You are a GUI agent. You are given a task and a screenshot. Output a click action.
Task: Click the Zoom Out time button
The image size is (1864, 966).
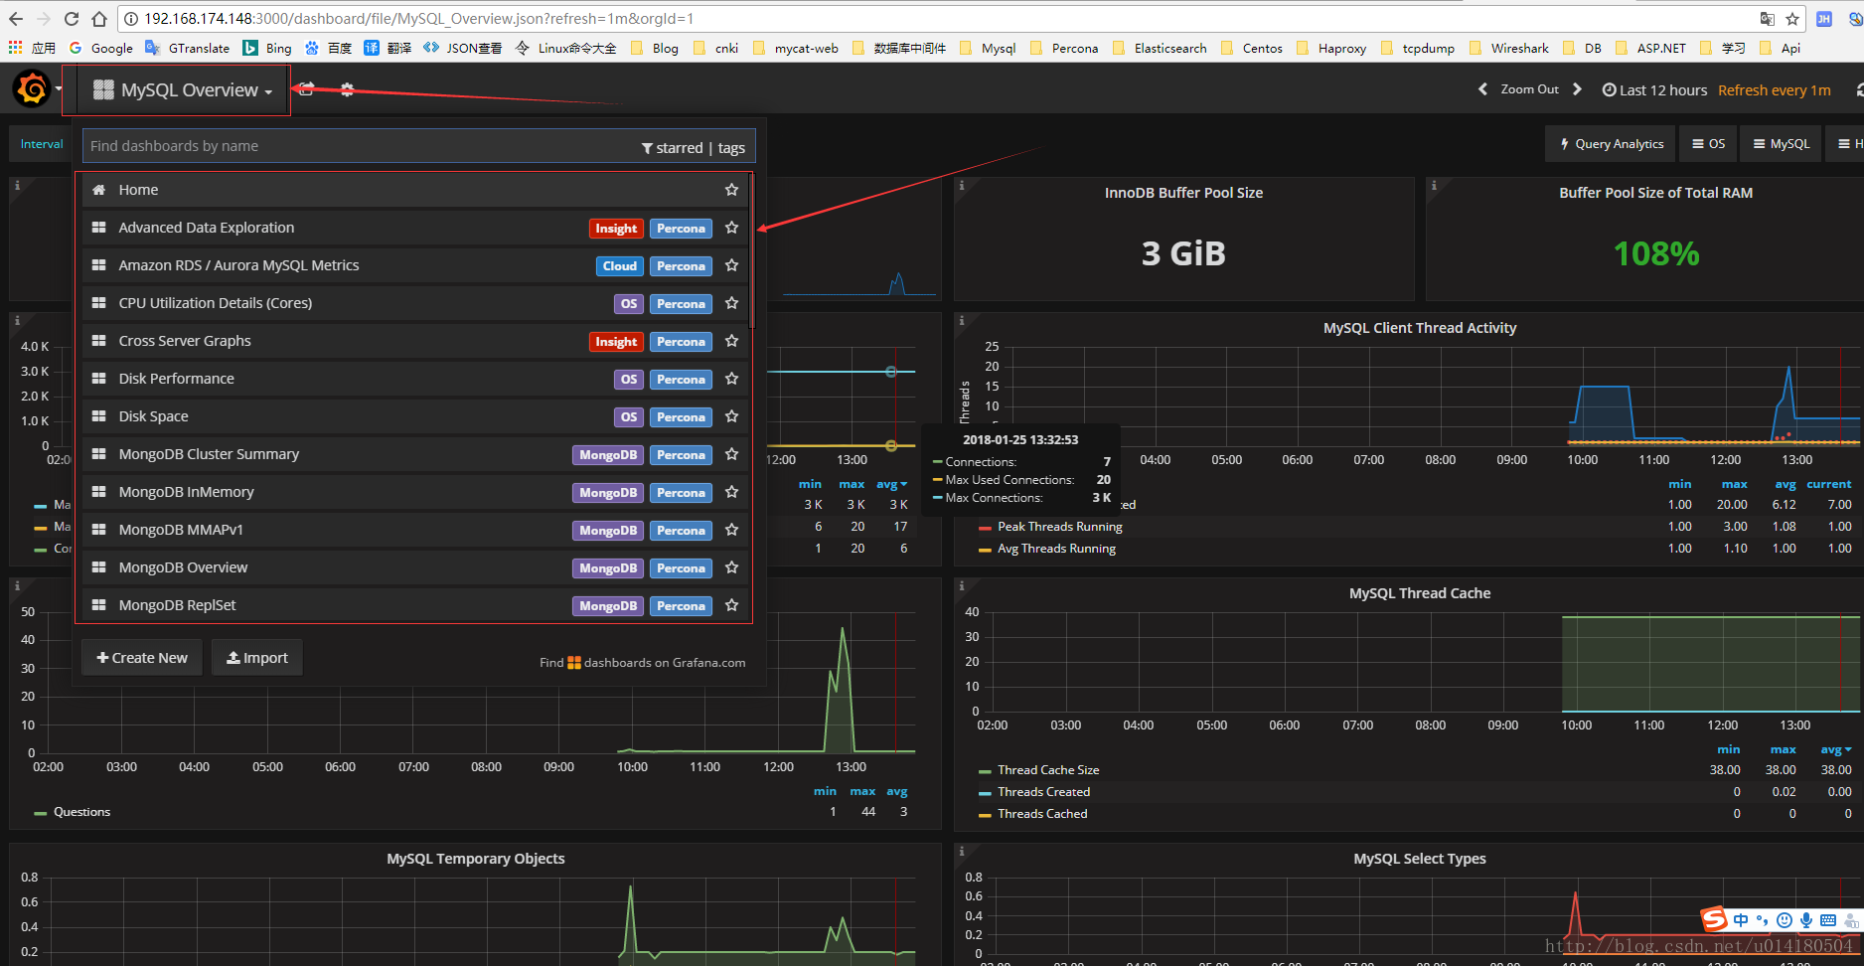coord(1529,89)
